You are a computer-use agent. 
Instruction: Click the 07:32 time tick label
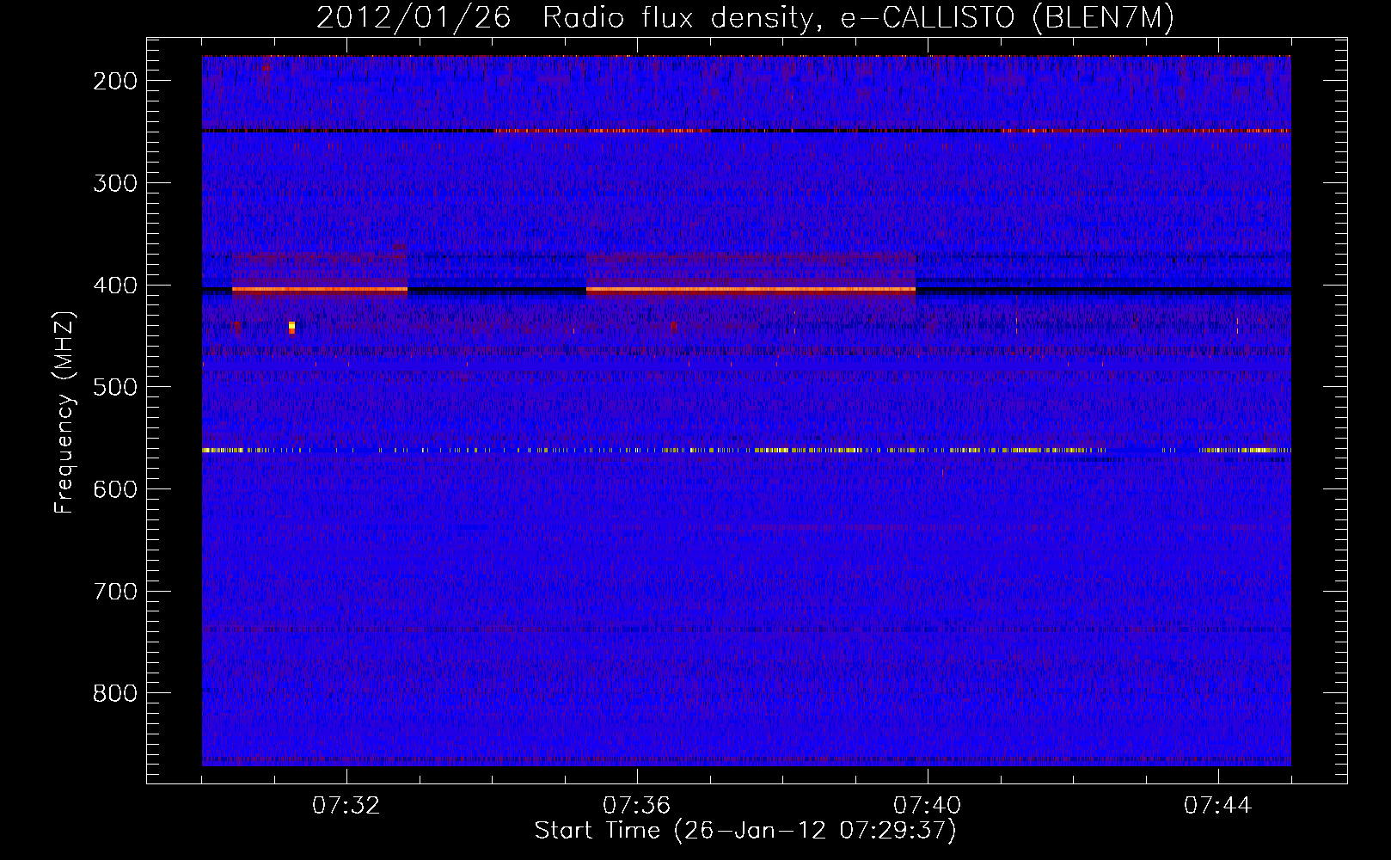(346, 806)
